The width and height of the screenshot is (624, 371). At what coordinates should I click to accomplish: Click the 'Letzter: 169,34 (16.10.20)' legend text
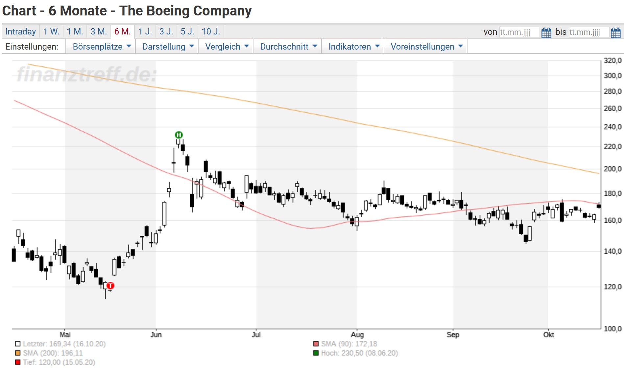click(x=64, y=344)
